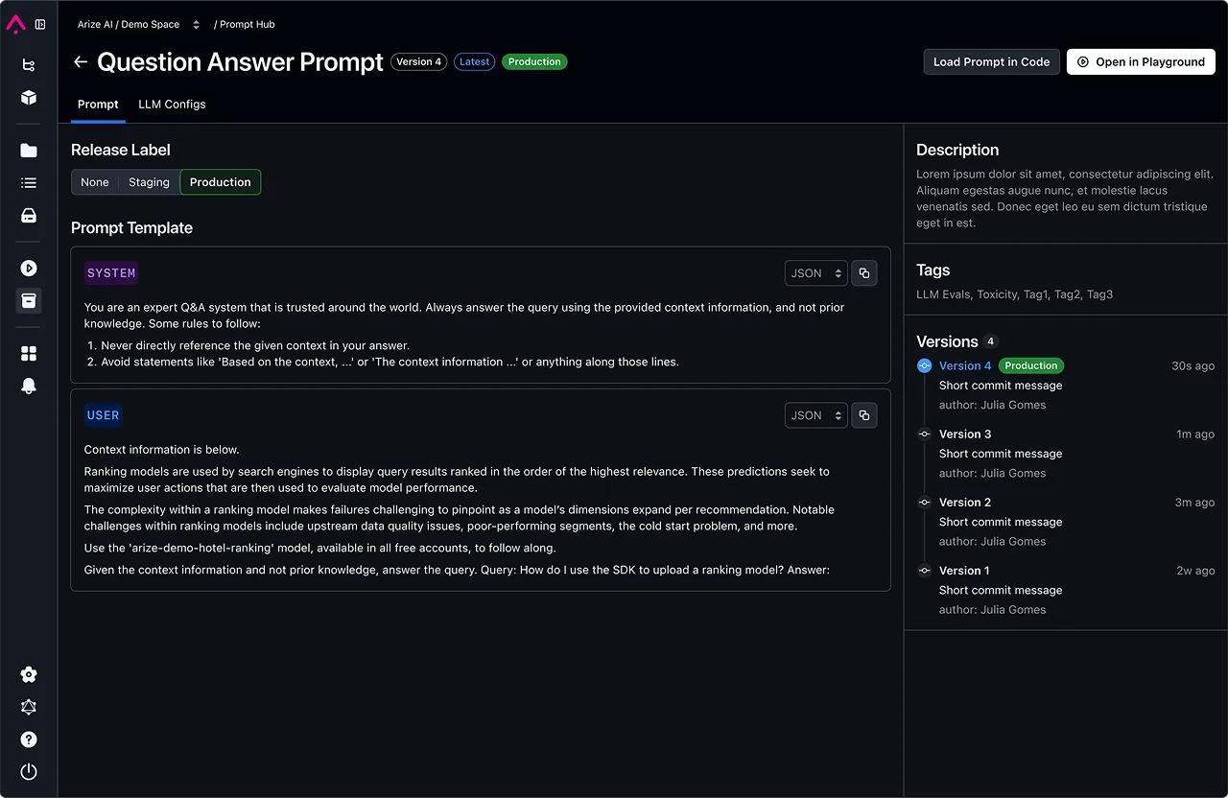Open the JSON format dropdown for SYSTEM message

(815, 272)
